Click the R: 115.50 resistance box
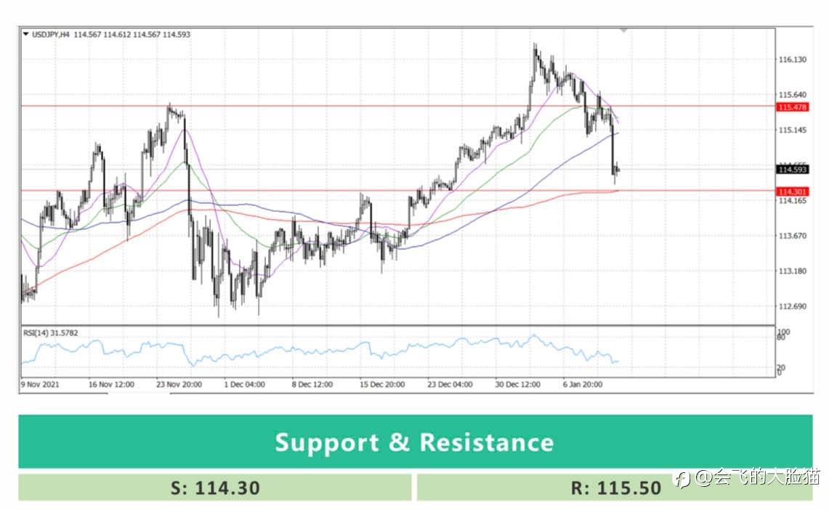Screen dimensions: 829x510 [615, 488]
